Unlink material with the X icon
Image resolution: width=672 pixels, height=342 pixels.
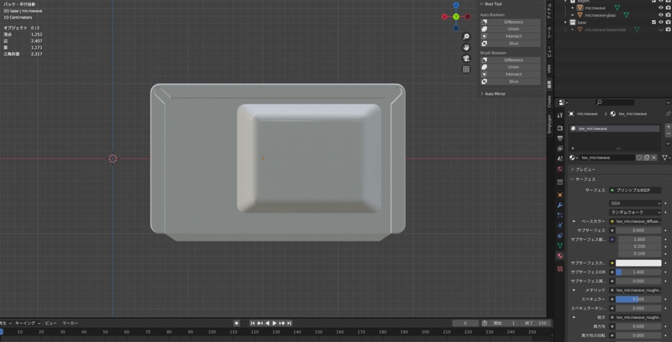pos(654,158)
